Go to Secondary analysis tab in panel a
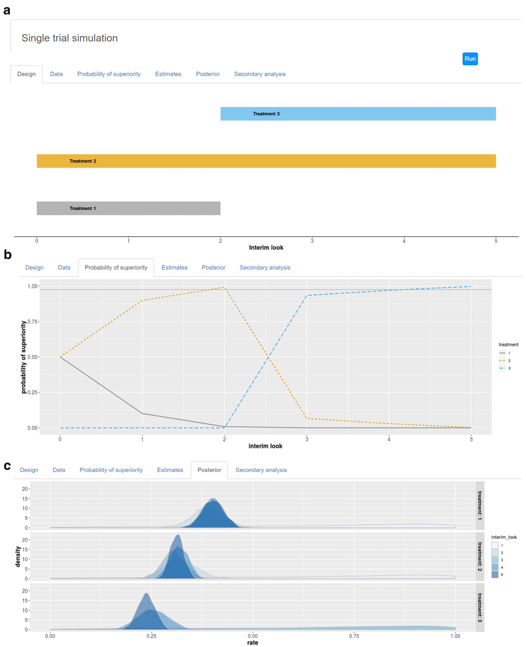526x647 pixels. click(x=260, y=74)
